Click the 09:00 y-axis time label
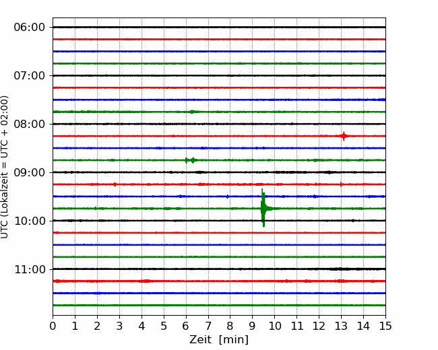 (30, 172)
